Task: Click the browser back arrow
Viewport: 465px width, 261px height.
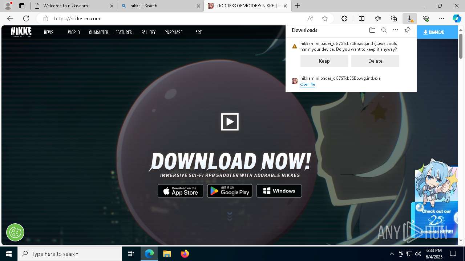Action: point(10,18)
